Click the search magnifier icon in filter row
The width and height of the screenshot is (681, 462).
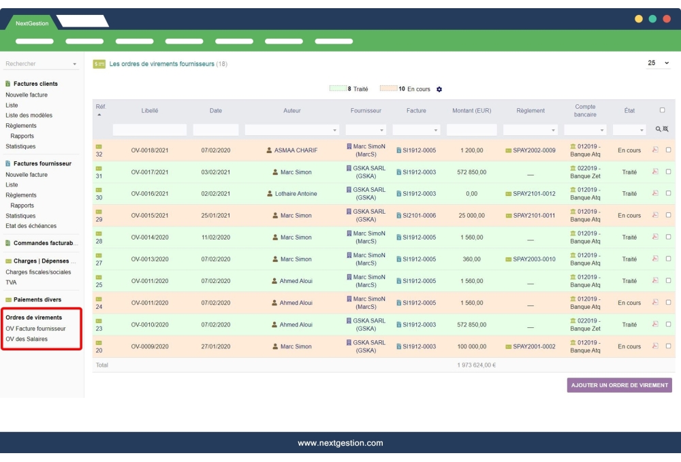click(658, 129)
